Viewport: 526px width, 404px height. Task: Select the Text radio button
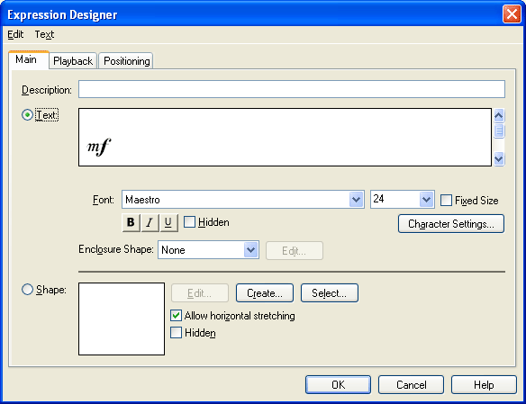point(27,115)
